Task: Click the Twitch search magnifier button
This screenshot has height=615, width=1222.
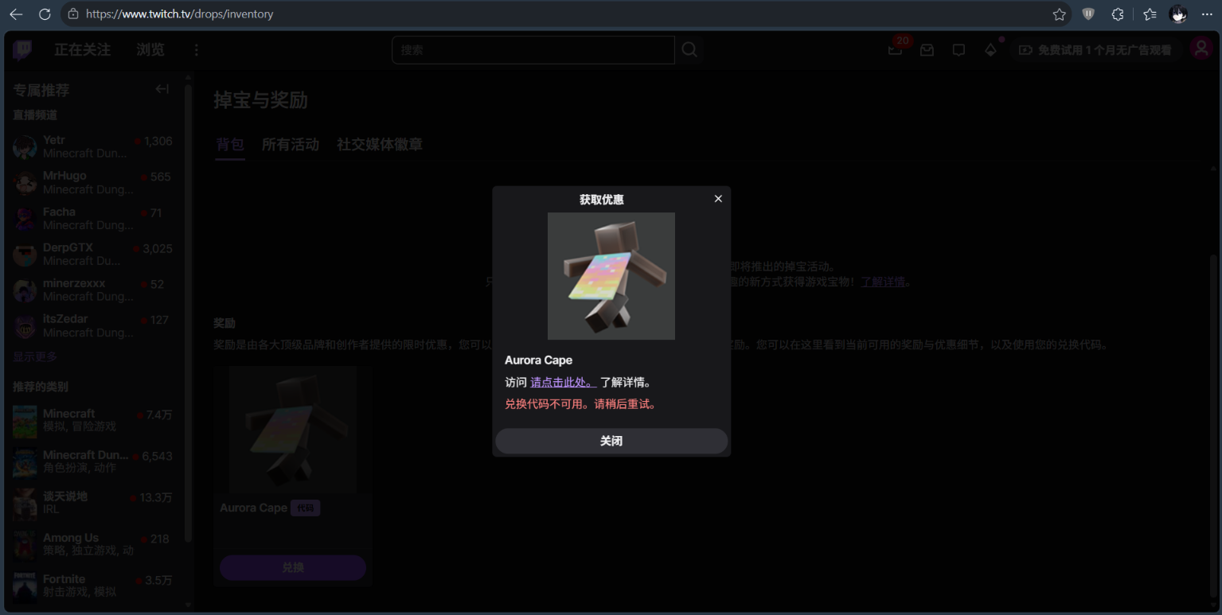Action: click(689, 50)
